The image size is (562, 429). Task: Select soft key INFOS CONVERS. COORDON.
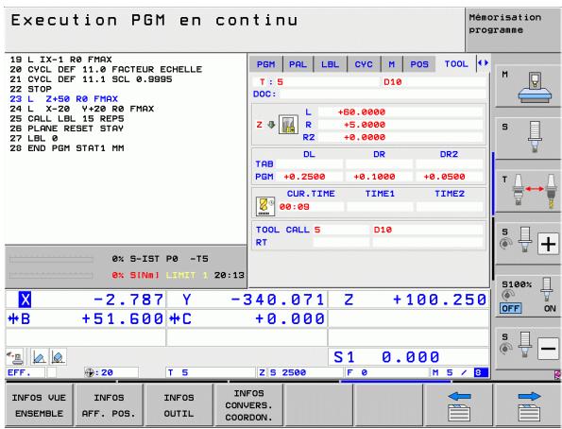point(248,405)
